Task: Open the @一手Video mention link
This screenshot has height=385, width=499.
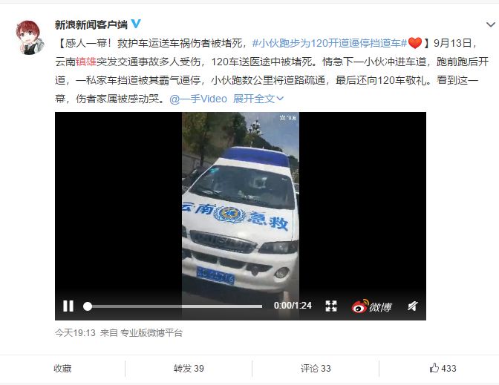Action: (198, 99)
